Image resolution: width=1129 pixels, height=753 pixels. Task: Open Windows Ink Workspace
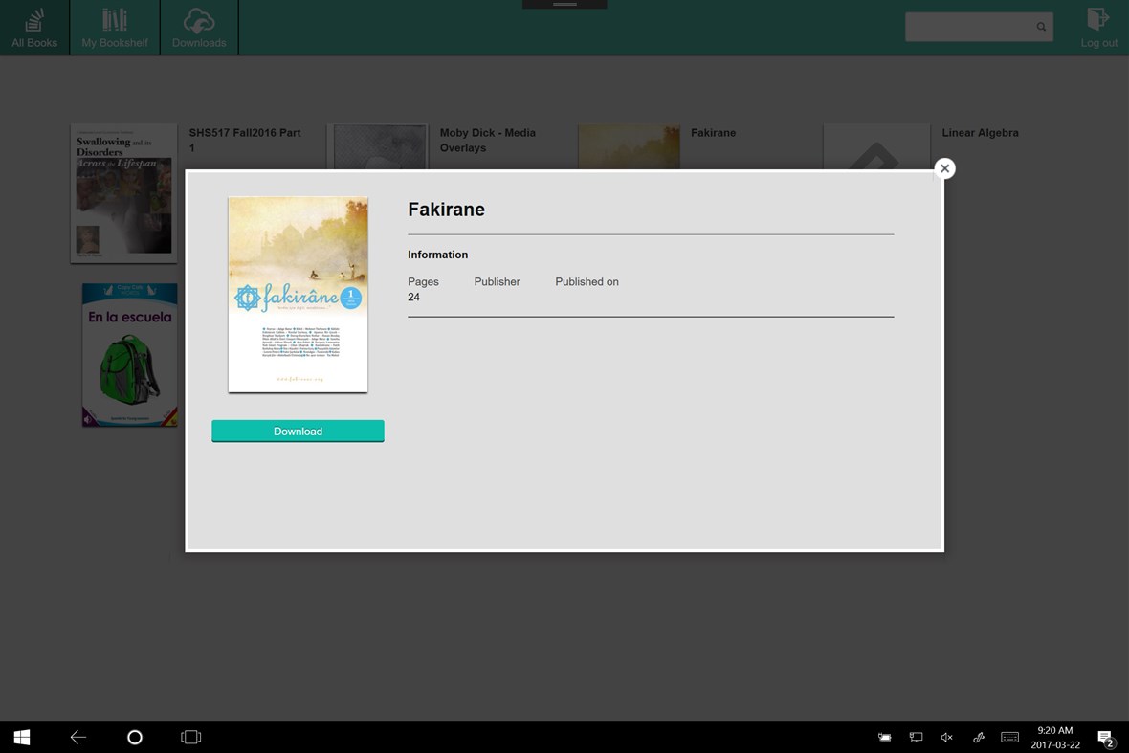978,737
